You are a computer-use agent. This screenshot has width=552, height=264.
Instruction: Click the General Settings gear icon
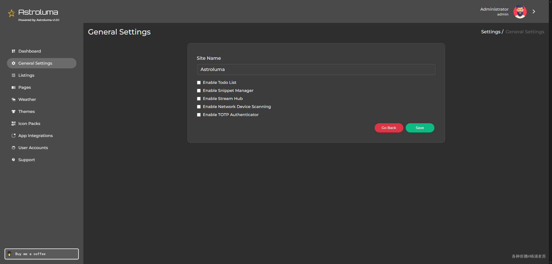(14, 63)
